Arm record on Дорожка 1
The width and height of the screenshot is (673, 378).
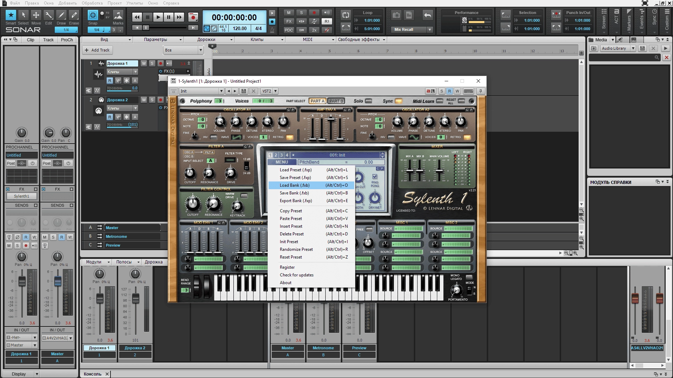[x=160, y=63]
